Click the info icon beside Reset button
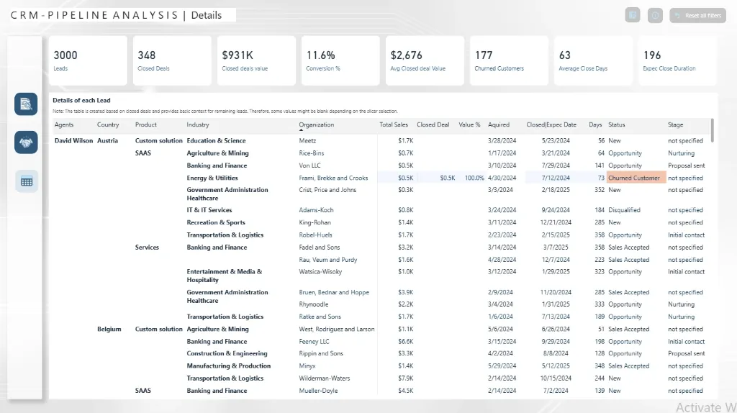Viewport: 737px width, 413px height. (x=655, y=15)
